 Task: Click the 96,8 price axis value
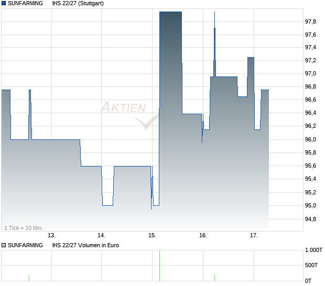click(x=310, y=86)
